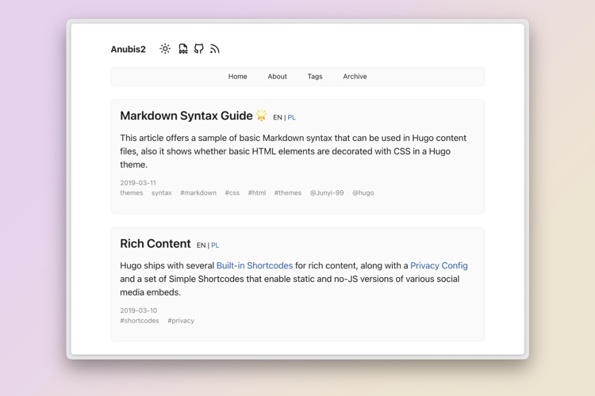Screen dimensions: 595x396
Task: Toggle the light/dark theme sun icon
Action: [x=165, y=49]
